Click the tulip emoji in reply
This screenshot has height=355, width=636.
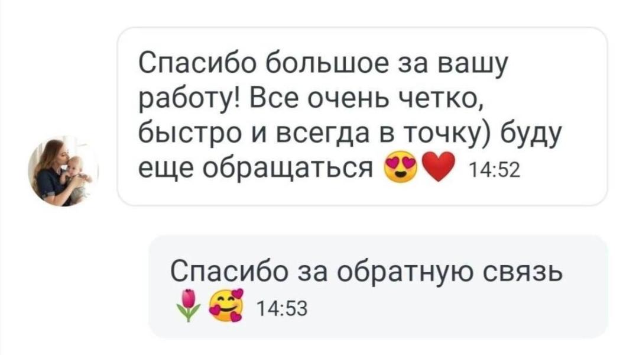tap(188, 305)
